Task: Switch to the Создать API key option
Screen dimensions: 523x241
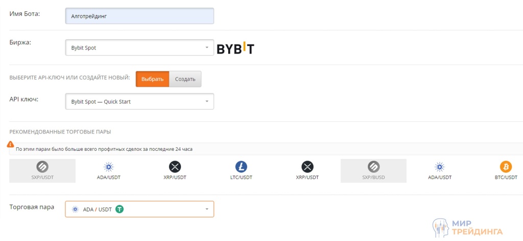Action: pos(185,79)
